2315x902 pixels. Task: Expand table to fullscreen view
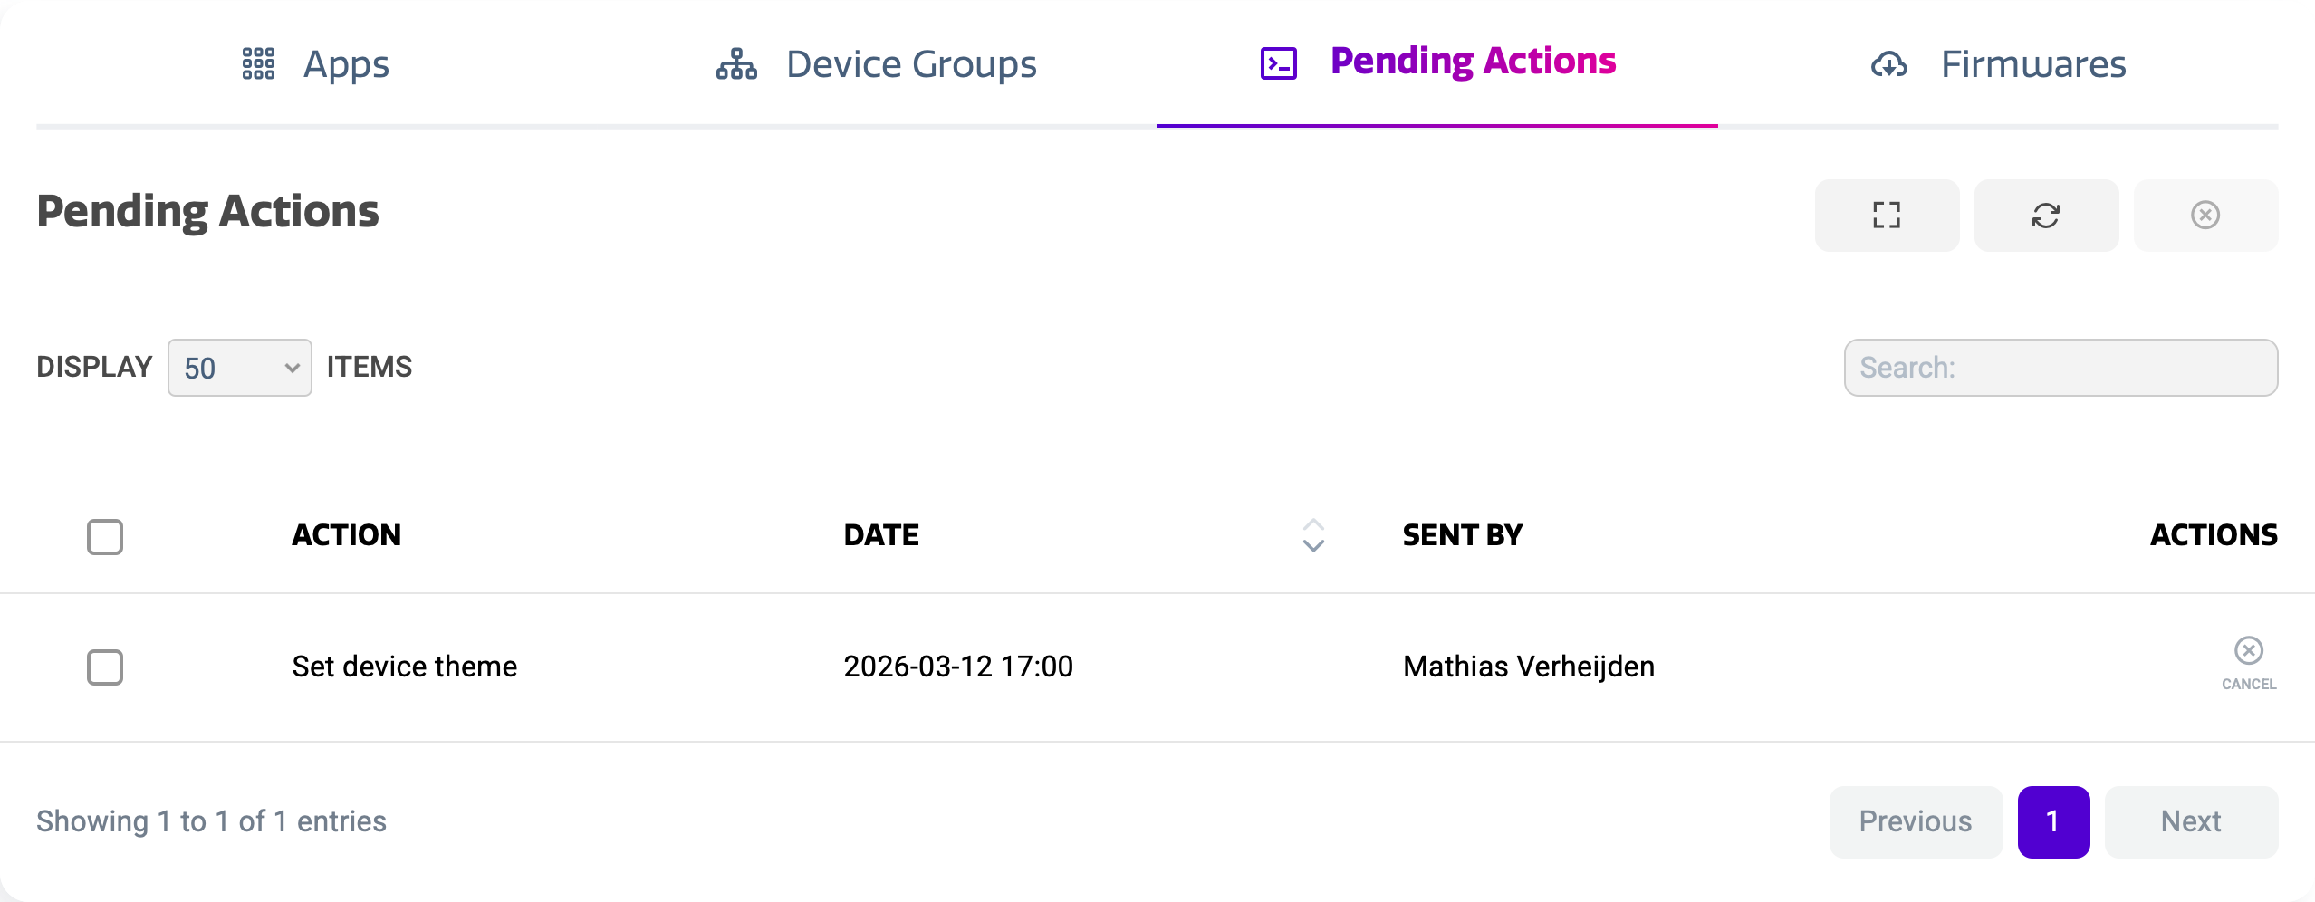click(1887, 216)
